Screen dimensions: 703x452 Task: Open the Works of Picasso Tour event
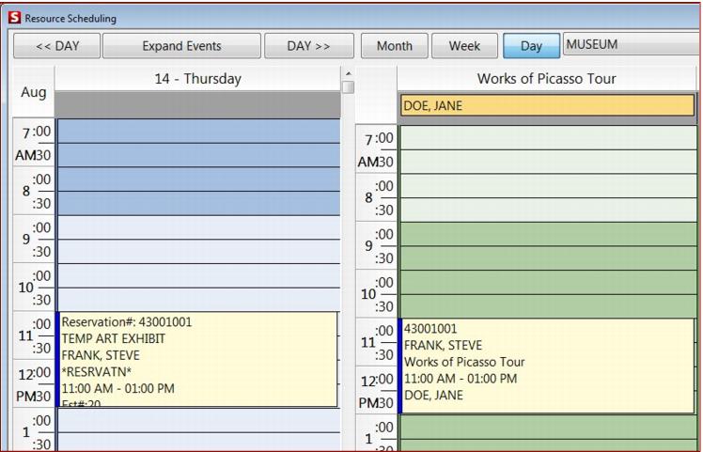click(546, 365)
